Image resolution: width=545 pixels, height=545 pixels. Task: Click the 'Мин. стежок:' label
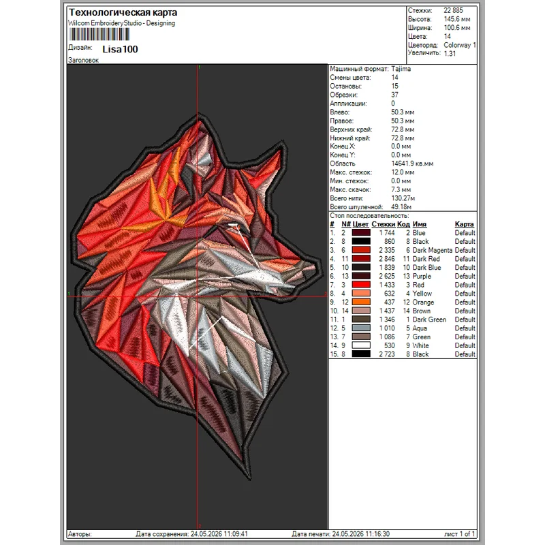pos(349,181)
